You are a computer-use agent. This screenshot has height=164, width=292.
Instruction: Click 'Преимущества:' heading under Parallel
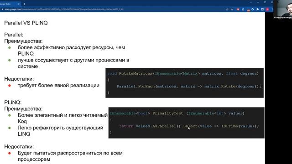tap(23, 41)
